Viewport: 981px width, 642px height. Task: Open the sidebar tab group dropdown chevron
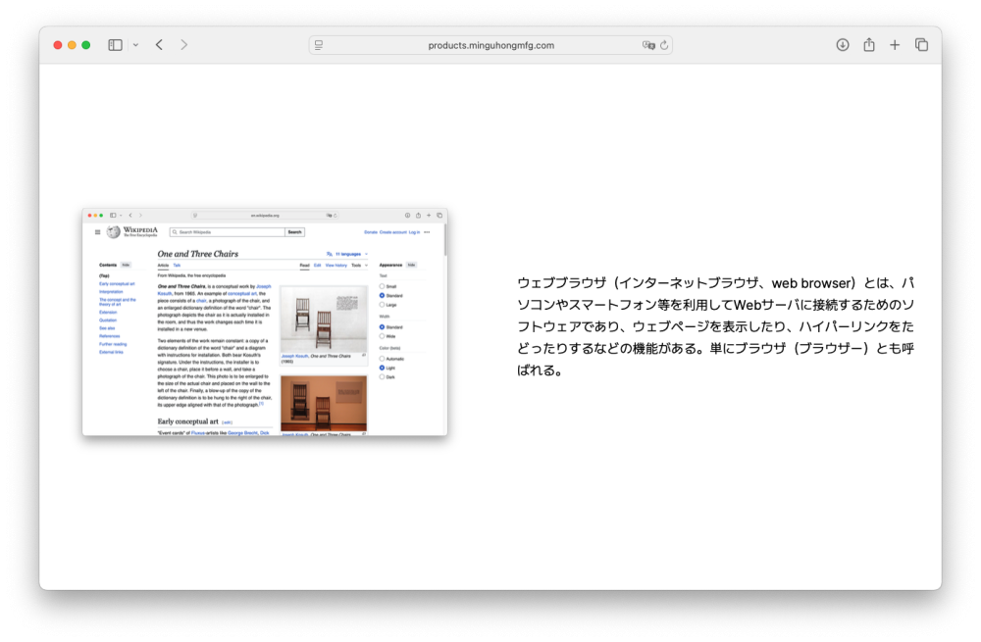pos(135,45)
